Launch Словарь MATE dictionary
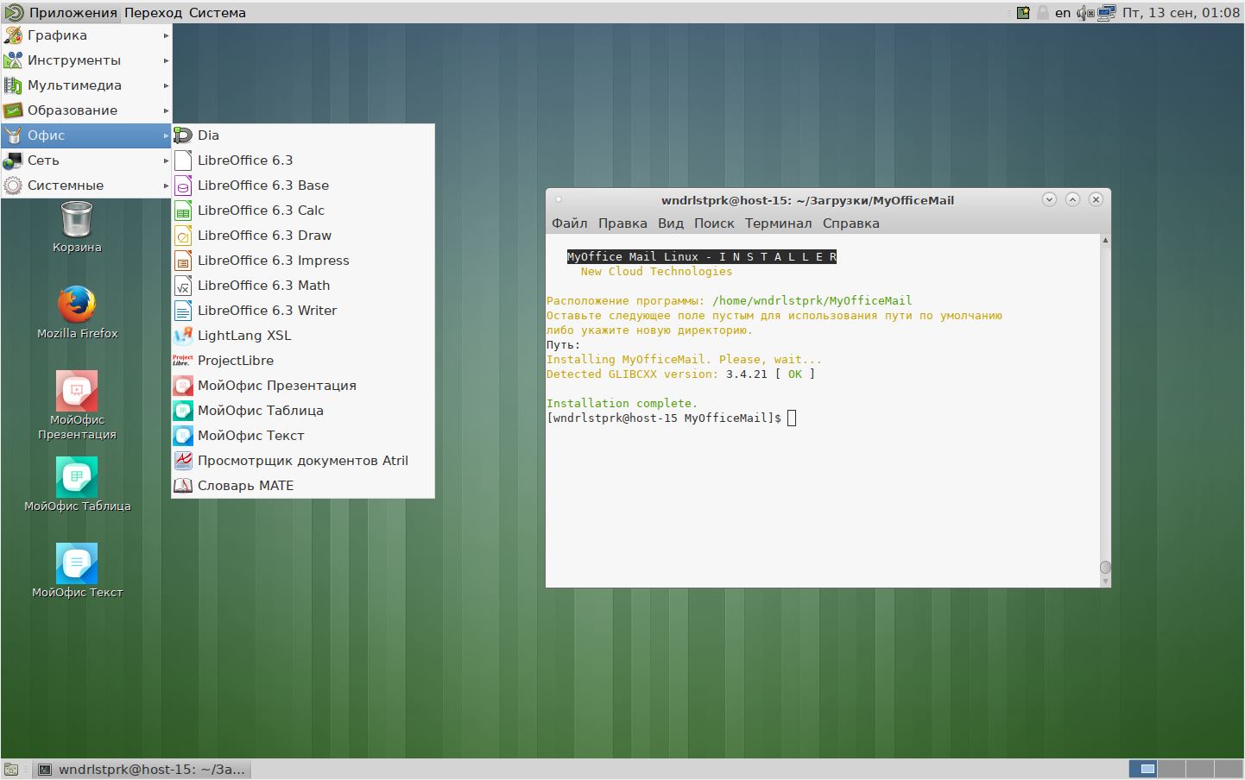Screen dimensions: 1245x780 pyautogui.click(x=303, y=486)
